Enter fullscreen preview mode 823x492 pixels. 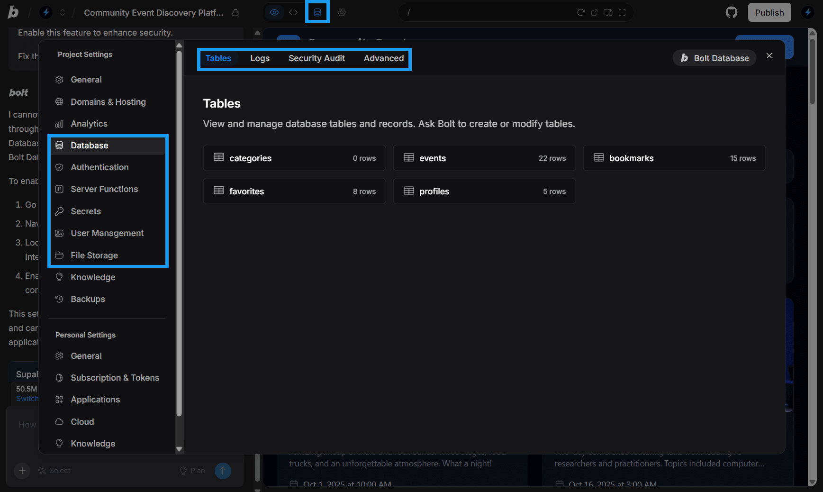(622, 13)
